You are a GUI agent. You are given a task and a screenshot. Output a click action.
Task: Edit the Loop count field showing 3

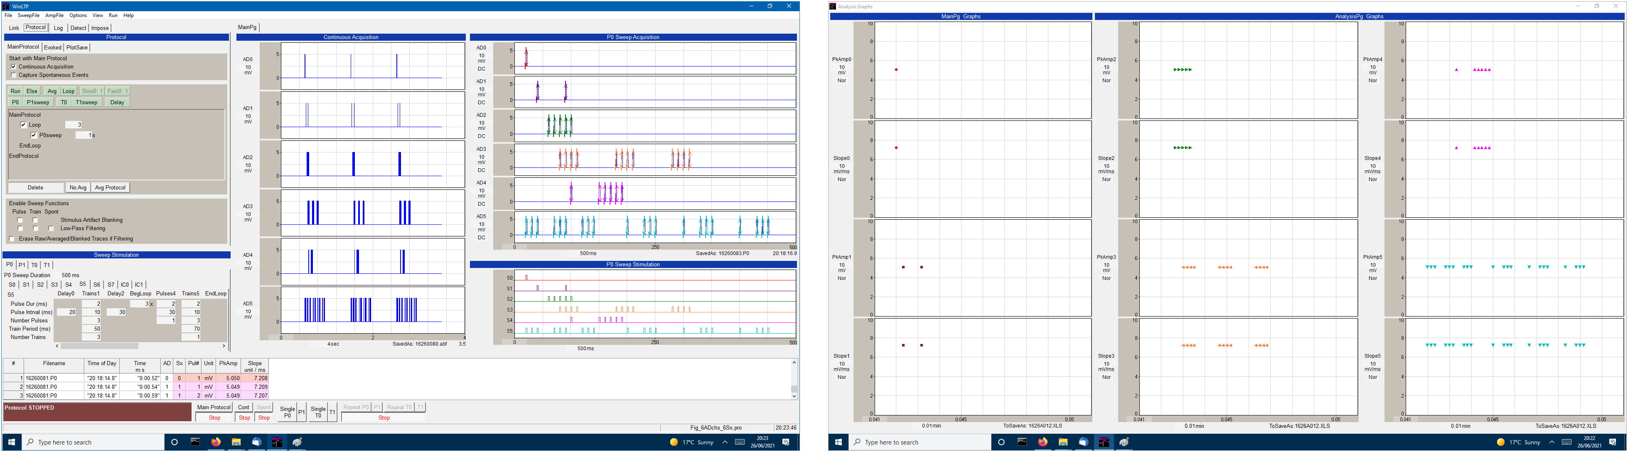point(73,125)
